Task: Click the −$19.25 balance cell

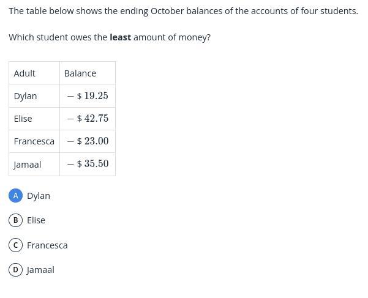Action: (88, 96)
